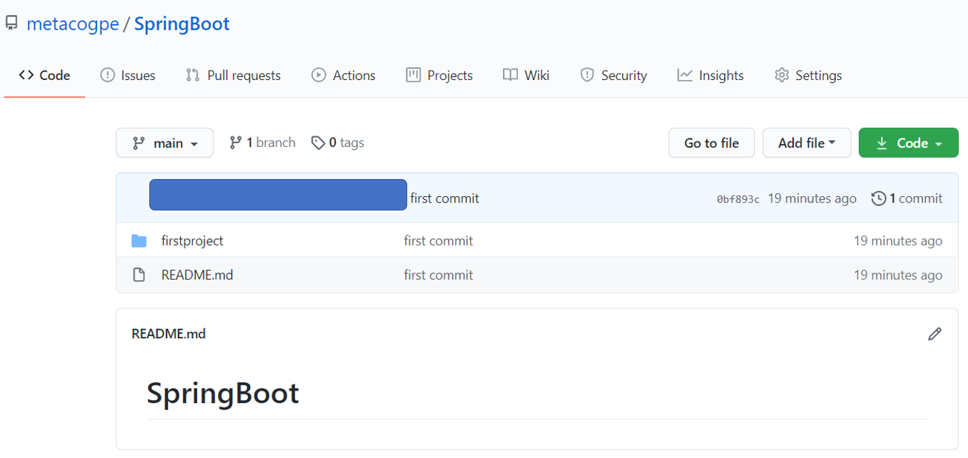The image size is (968, 458).
Task: Open the Issues tab
Action: 128,75
